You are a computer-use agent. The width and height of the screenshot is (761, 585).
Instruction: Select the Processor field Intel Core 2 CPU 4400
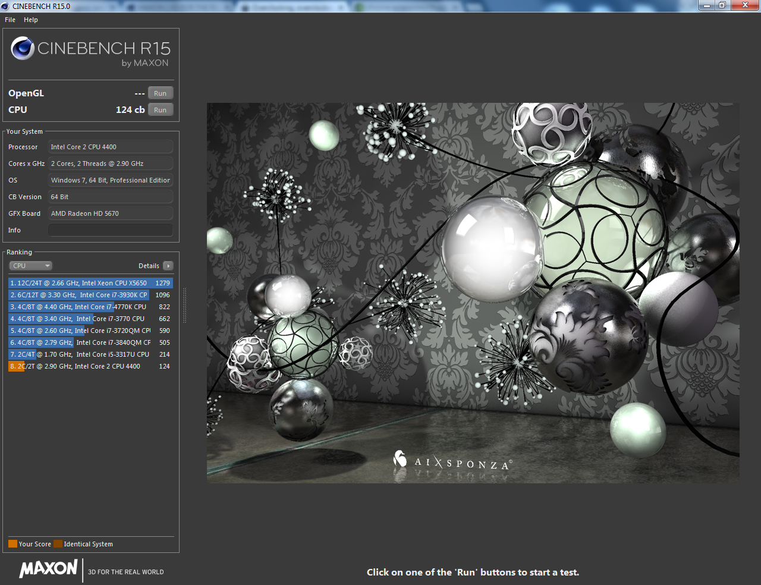pyautogui.click(x=111, y=147)
